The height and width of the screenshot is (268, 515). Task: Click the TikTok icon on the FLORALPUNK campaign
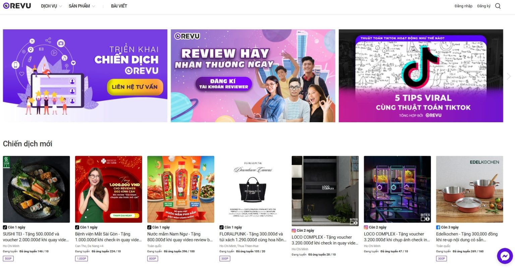(x=222, y=227)
